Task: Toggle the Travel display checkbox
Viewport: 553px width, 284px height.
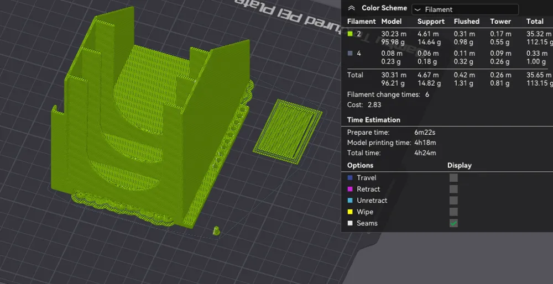Action: pyautogui.click(x=453, y=177)
